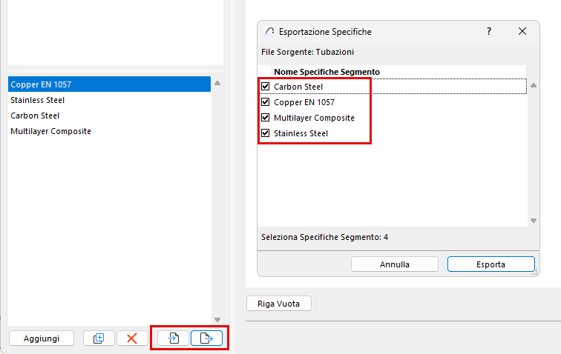Click the Aggiungi button
This screenshot has height=354, width=561.
point(42,338)
